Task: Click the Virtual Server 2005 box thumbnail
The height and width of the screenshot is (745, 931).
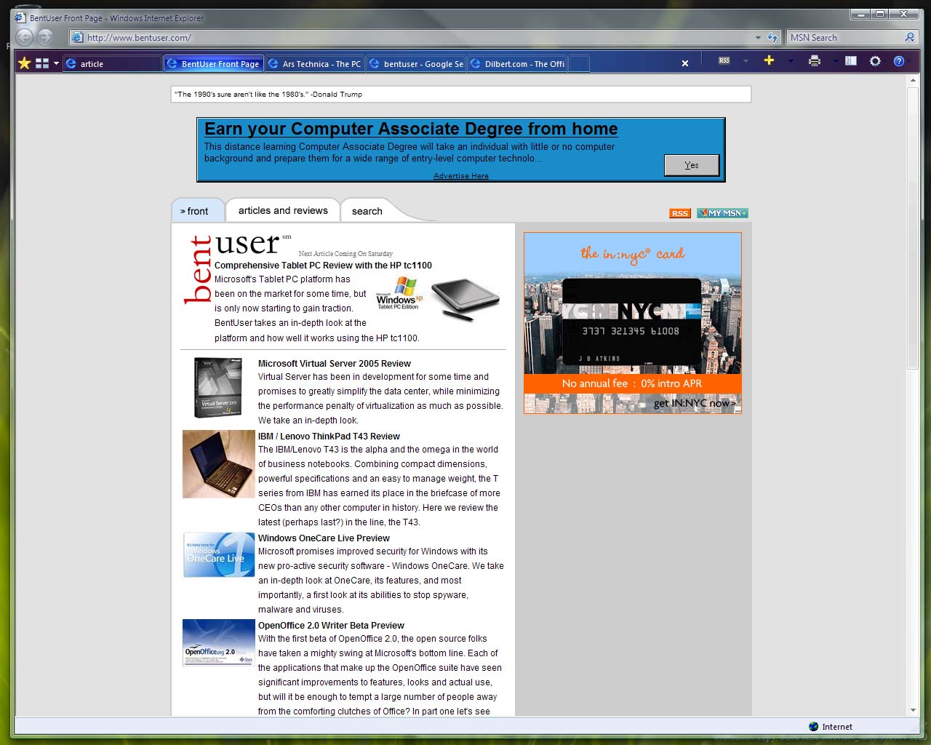Action: coord(217,387)
